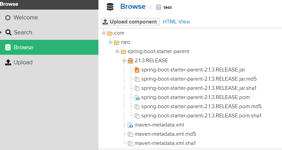Click the test repository database icon
This screenshot has width=282, height=150.
pos(159,7)
